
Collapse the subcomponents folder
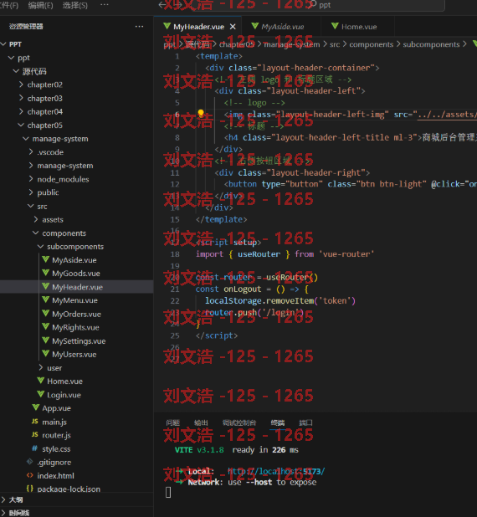[x=41, y=246]
